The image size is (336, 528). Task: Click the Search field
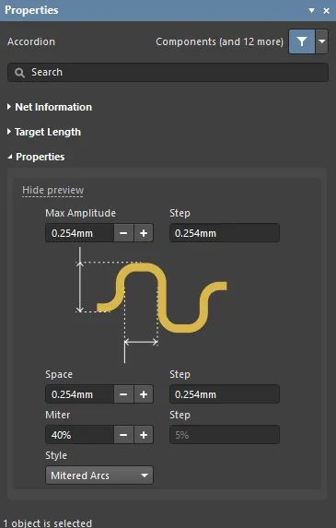168,72
